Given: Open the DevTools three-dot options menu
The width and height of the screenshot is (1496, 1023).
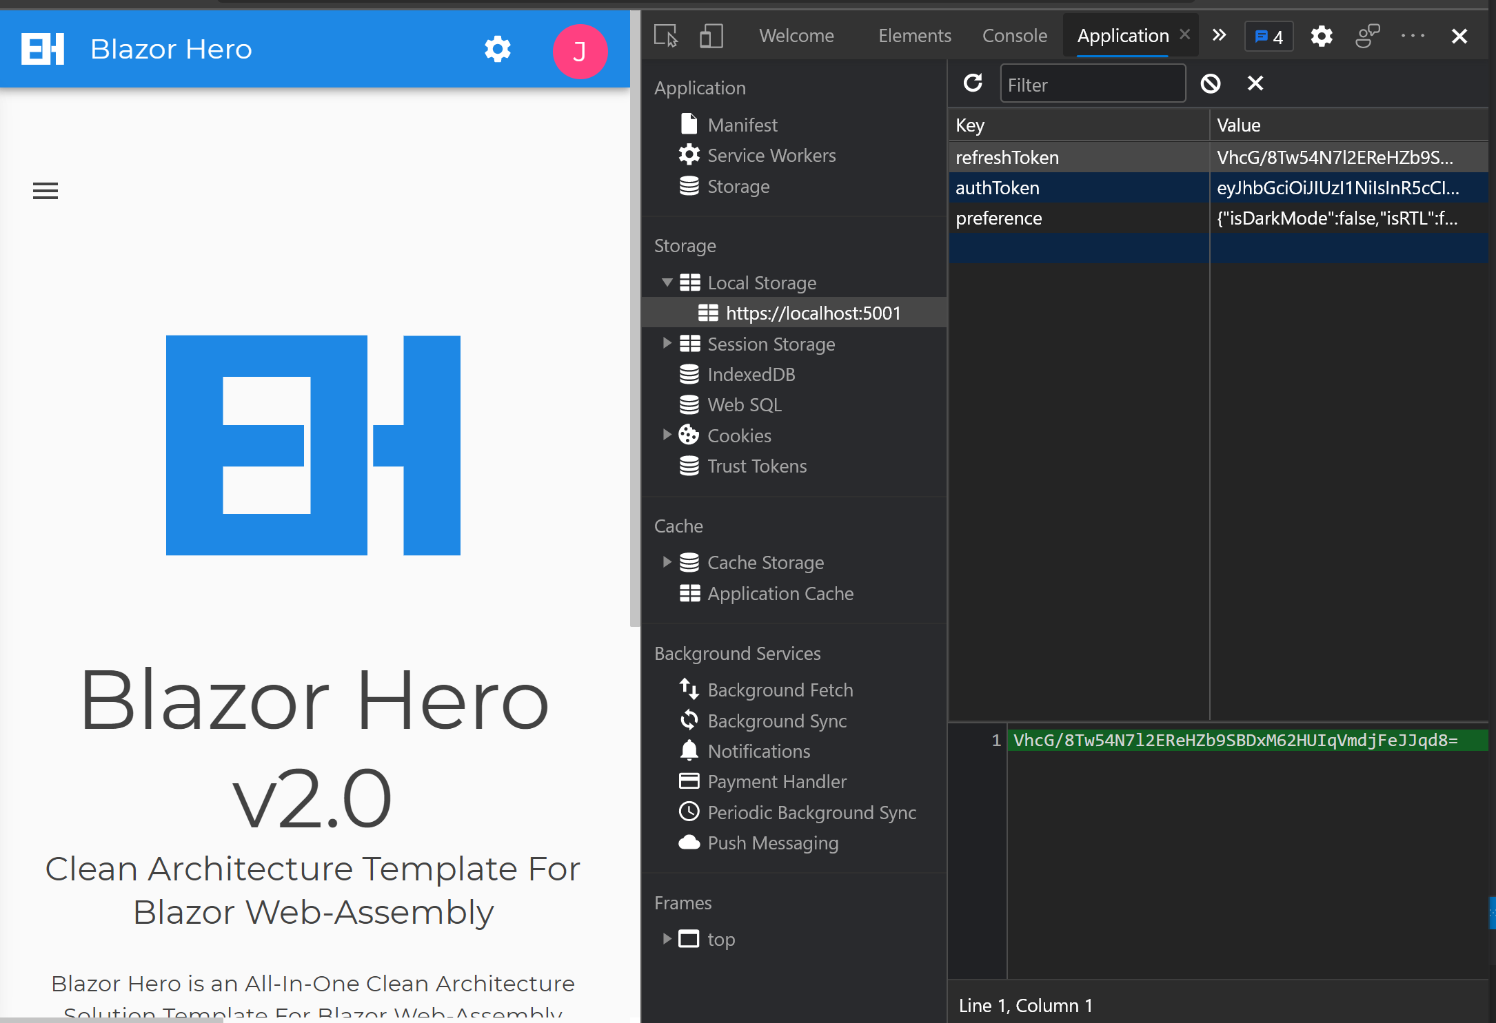Looking at the screenshot, I should pyautogui.click(x=1413, y=36).
